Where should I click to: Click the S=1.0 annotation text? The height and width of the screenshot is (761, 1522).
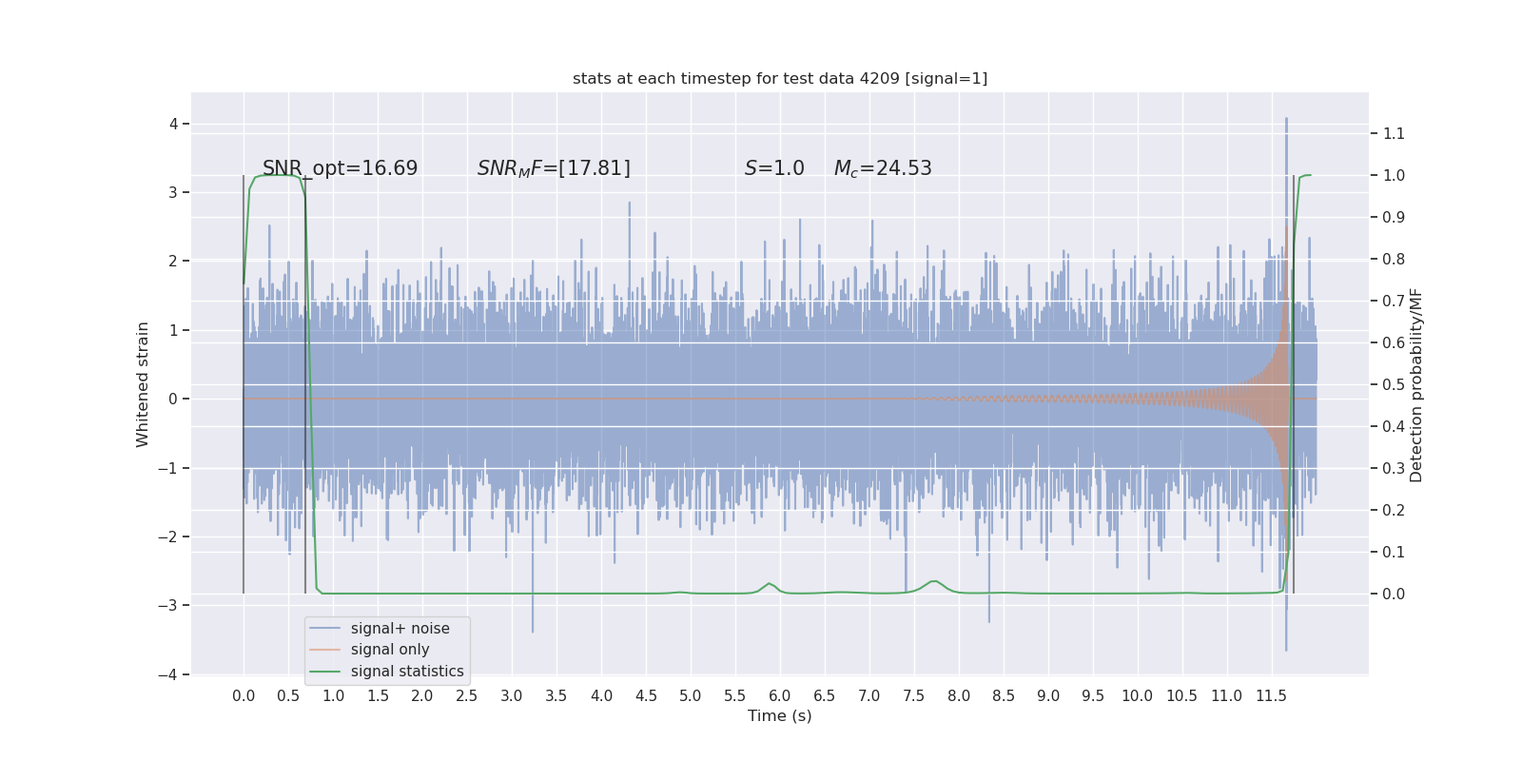(x=774, y=168)
